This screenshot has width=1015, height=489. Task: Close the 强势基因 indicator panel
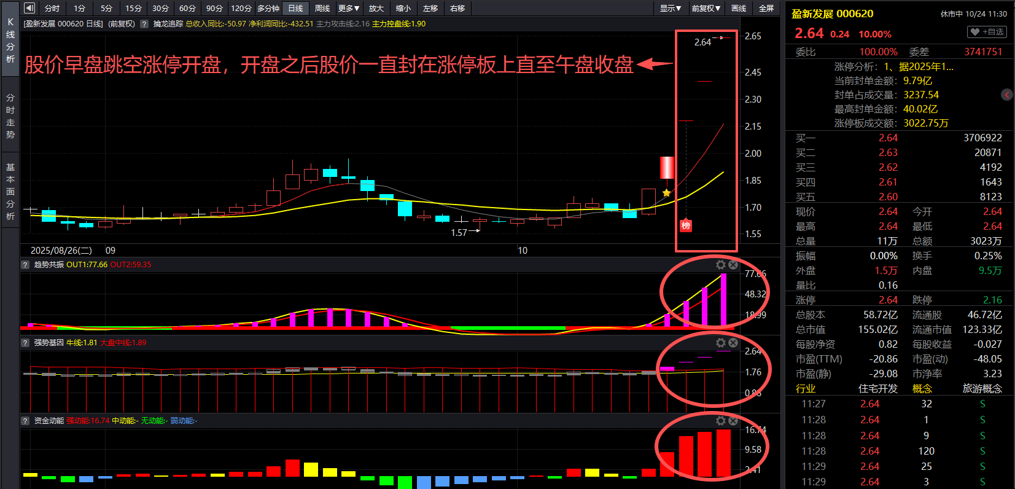[733, 343]
